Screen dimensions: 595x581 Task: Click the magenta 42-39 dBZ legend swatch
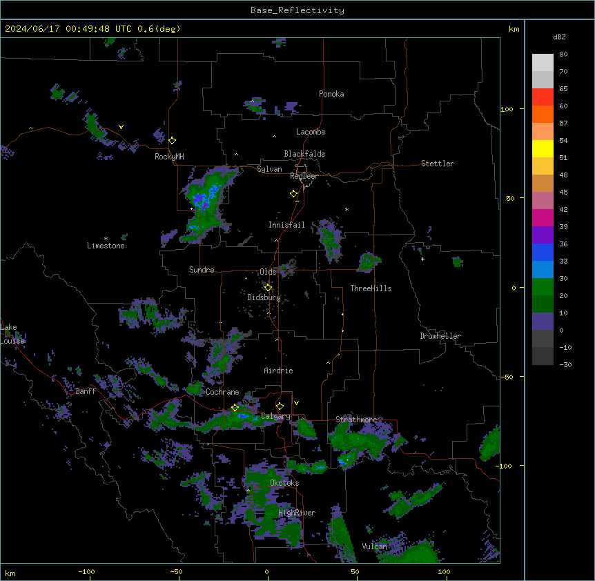[x=543, y=218]
